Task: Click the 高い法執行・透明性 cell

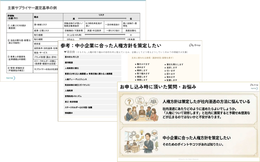Action: [131, 25]
